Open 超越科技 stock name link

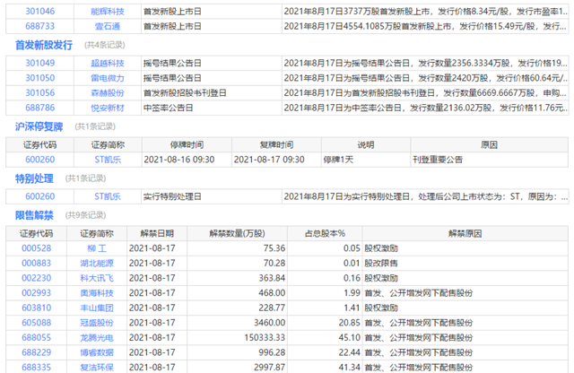[108, 63]
